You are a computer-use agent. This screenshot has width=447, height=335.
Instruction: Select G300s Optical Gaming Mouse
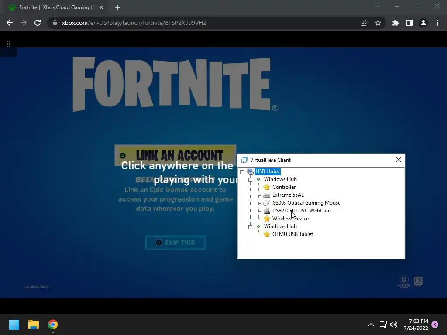click(306, 203)
